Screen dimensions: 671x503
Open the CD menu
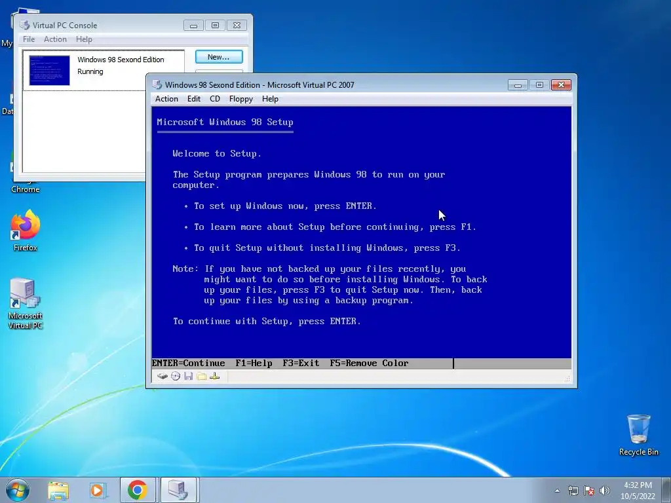[x=215, y=99]
